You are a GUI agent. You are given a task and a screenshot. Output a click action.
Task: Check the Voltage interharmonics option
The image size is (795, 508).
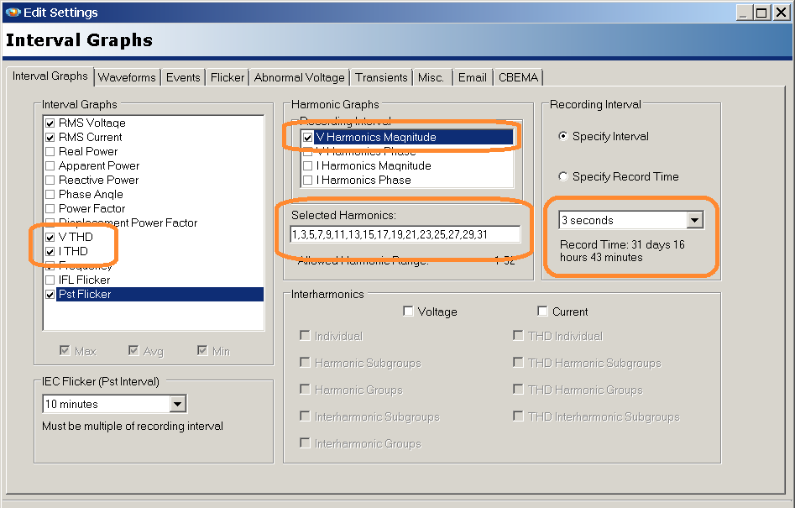pos(408,311)
